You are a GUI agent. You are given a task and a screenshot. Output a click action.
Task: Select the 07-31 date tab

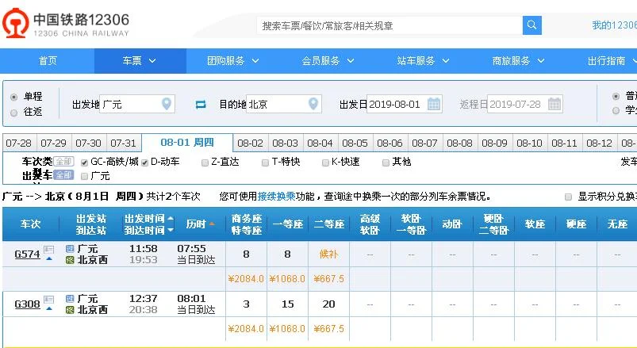click(x=123, y=143)
